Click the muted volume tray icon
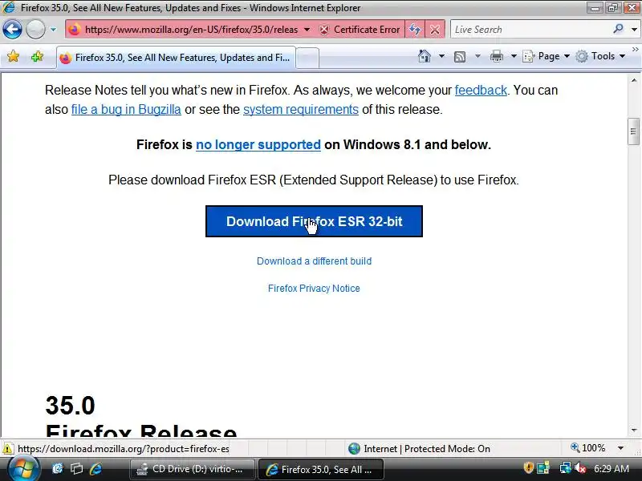This screenshot has height=481, width=642. pos(580,467)
